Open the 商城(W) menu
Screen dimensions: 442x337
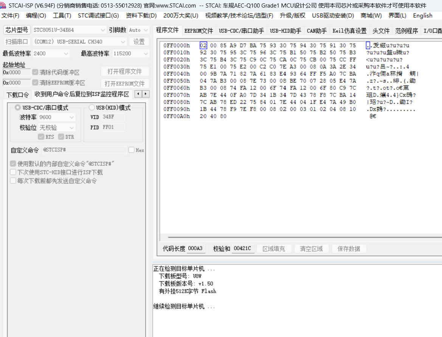pyautogui.click(x=371, y=15)
